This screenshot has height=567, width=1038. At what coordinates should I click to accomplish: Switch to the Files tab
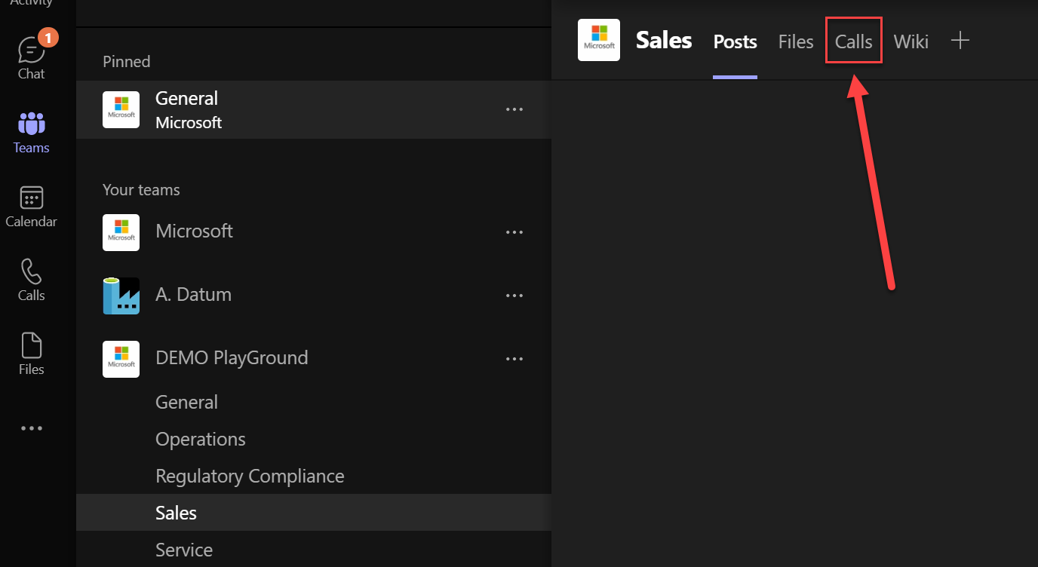click(796, 41)
